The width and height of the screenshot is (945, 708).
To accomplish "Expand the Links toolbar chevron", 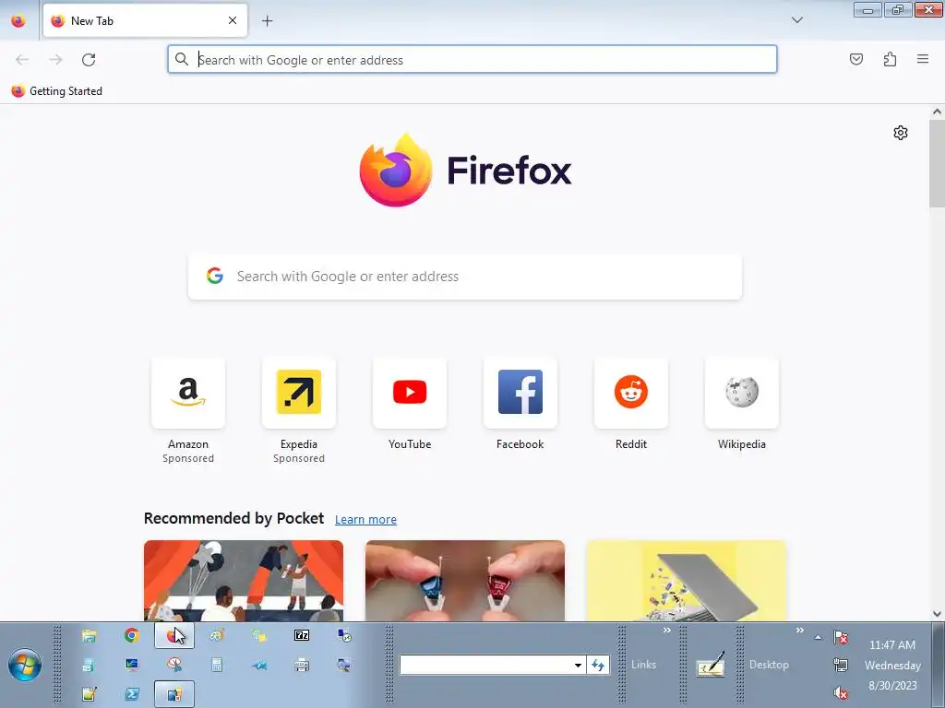I will 666,631.
